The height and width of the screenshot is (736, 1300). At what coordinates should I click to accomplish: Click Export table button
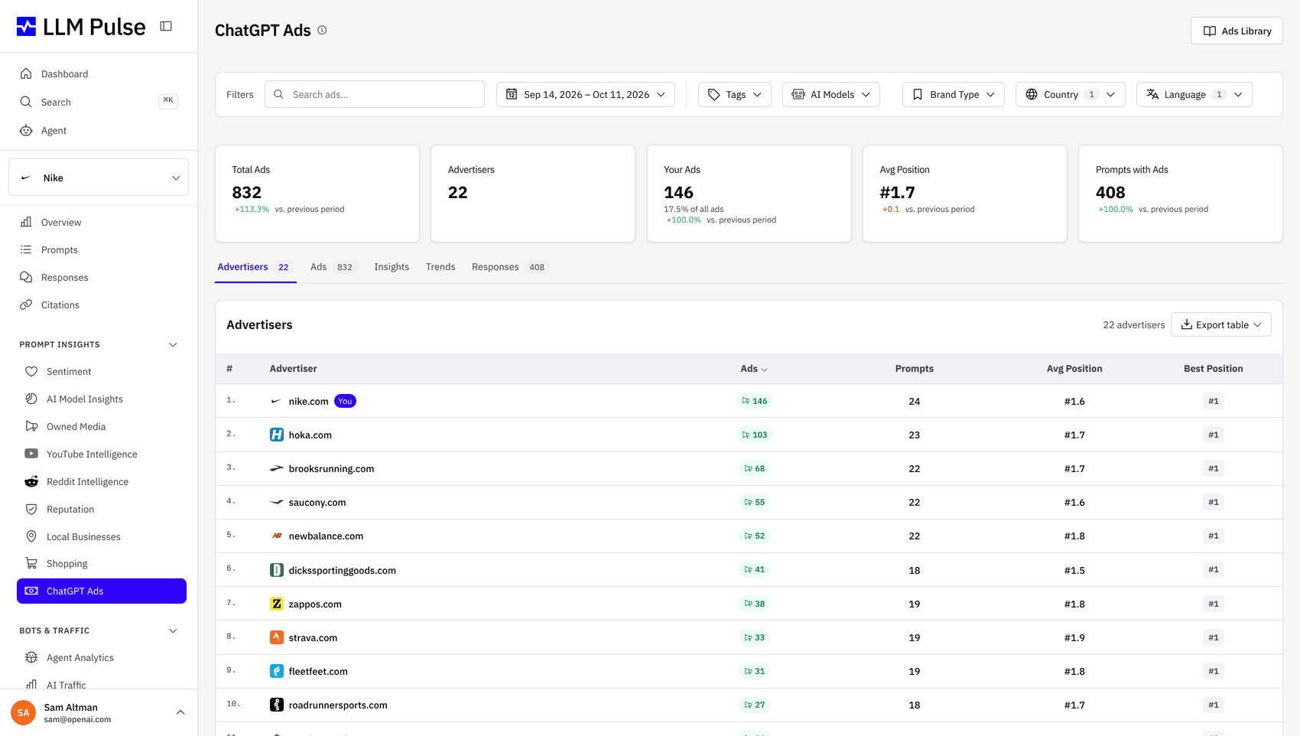click(1221, 324)
